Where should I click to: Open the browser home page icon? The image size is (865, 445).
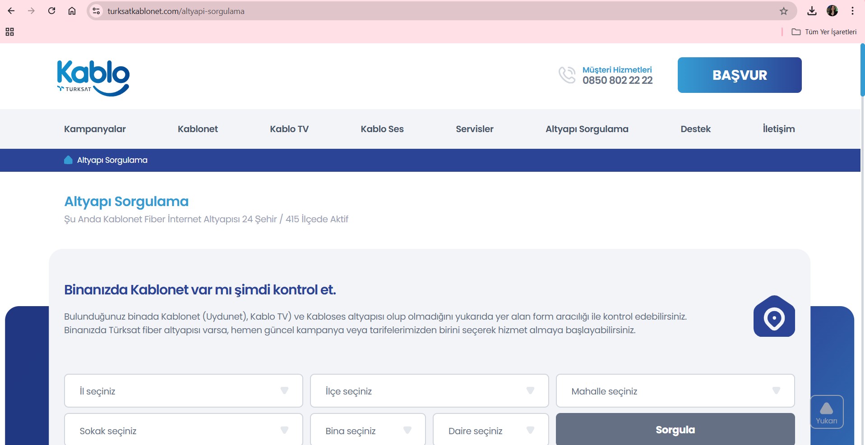72,11
